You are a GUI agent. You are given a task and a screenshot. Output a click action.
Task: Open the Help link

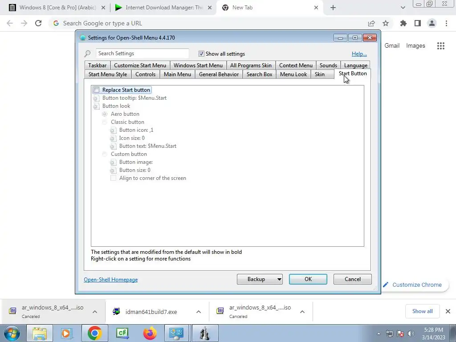coord(359,54)
